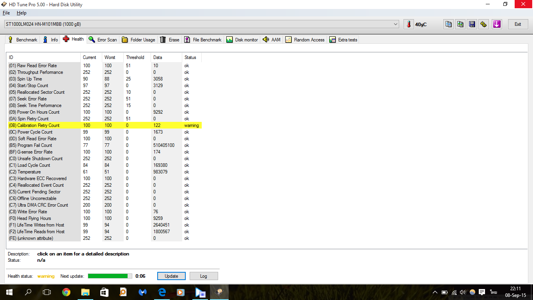The height and width of the screenshot is (300, 533).
Task: Select the G-sense Error Rate row
Action: pyautogui.click(x=105, y=152)
